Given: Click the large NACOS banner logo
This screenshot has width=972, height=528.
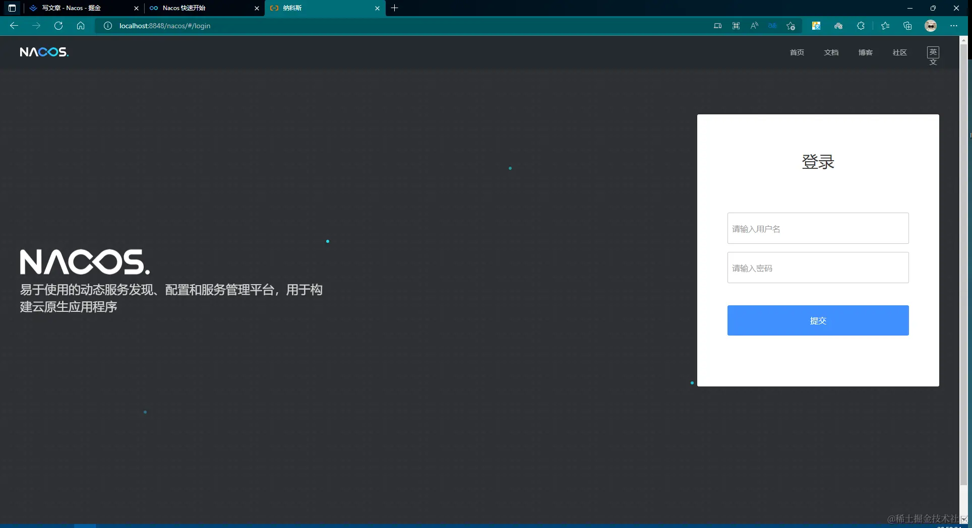Looking at the screenshot, I should (x=85, y=262).
